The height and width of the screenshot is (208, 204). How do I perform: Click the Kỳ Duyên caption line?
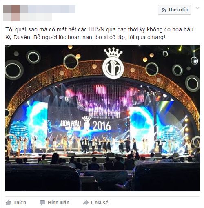click(x=87, y=37)
